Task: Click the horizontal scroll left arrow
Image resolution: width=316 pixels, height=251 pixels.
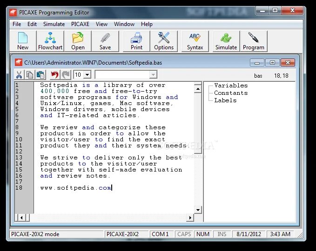Action: tap(21, 218)
